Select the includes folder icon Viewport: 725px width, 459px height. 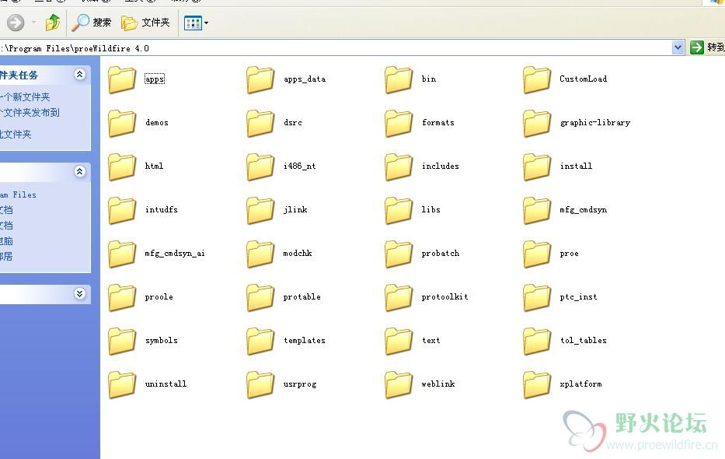click(399, 166)
